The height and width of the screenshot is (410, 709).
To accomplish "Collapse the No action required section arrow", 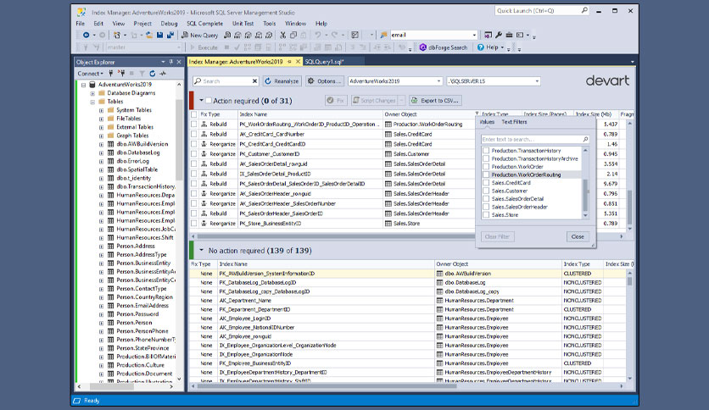I will pos(201,250).
